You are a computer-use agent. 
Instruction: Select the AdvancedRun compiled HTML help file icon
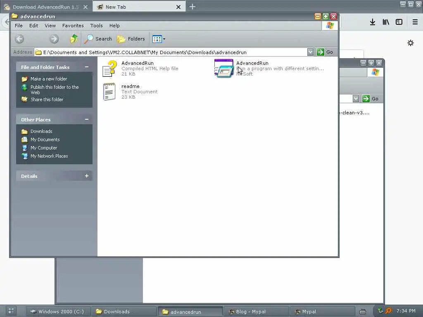(x=109, y=69)
